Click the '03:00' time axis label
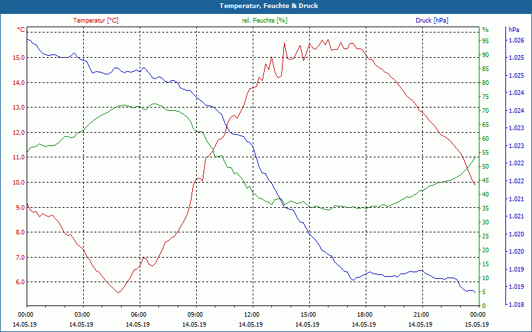The image size is (532, 332). click(82, 315)
